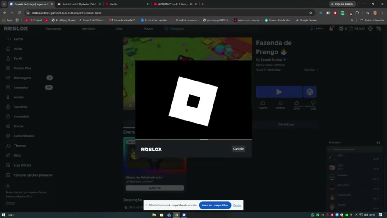Open the WhatsApp tray icon
The image size is (387, 218).
pyautogui.click(x=313, y=215)
